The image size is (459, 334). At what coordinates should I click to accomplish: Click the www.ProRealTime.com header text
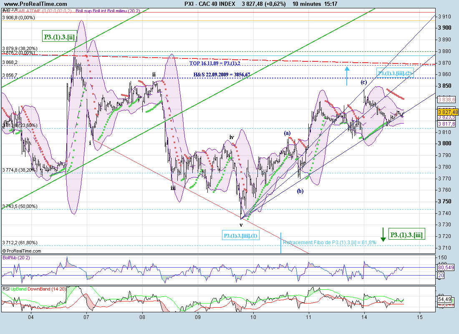36,4
